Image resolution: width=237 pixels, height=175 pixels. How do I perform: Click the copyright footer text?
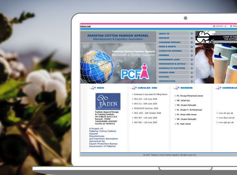pos(170,155)
